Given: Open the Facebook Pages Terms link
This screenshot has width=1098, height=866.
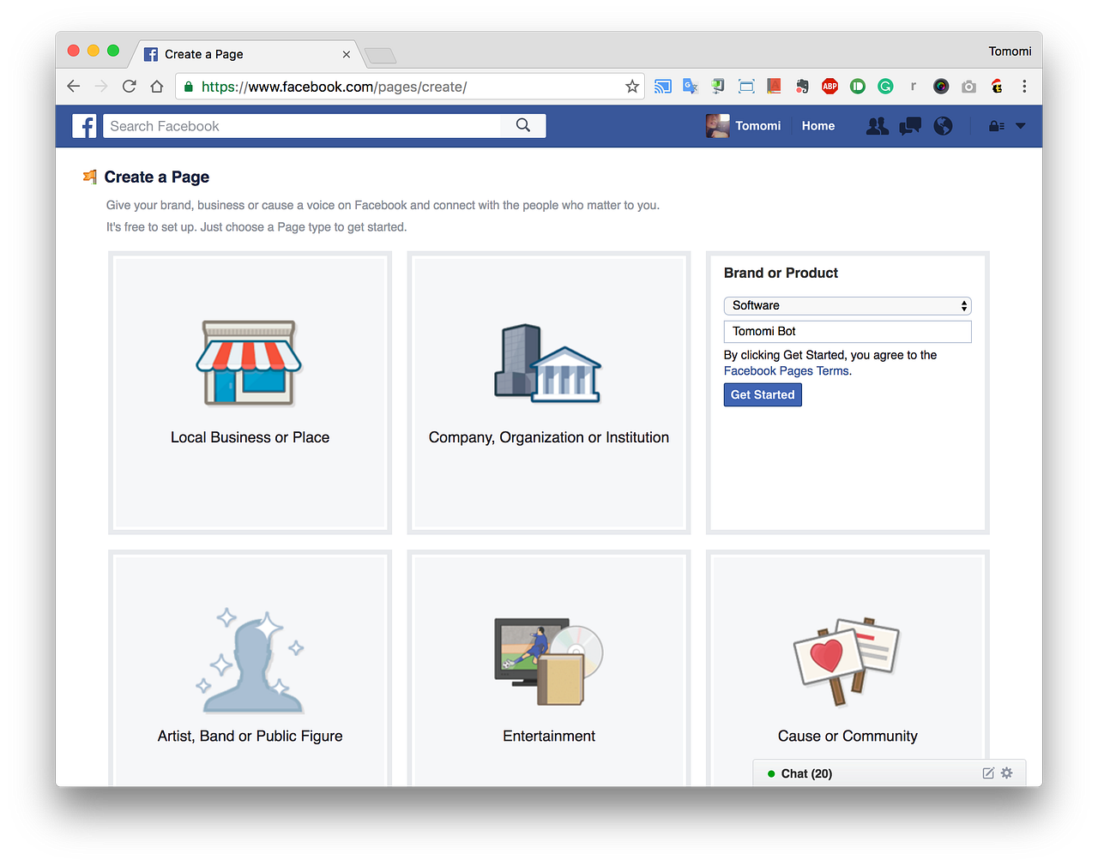Looking at the screenshot, I should point(785,370).
